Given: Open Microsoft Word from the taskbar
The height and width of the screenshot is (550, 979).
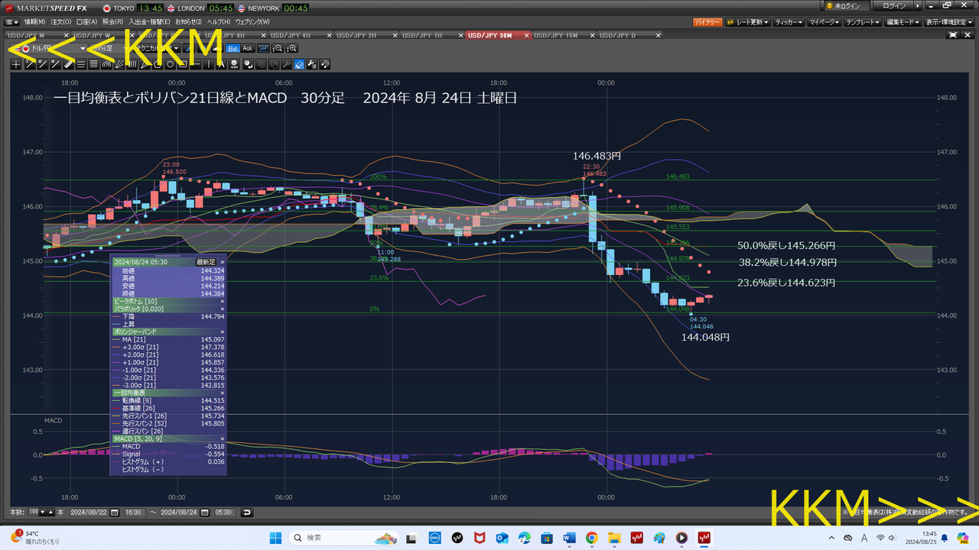Looking at the screenshot, I should pyautogui.click(x=571, y=538).
